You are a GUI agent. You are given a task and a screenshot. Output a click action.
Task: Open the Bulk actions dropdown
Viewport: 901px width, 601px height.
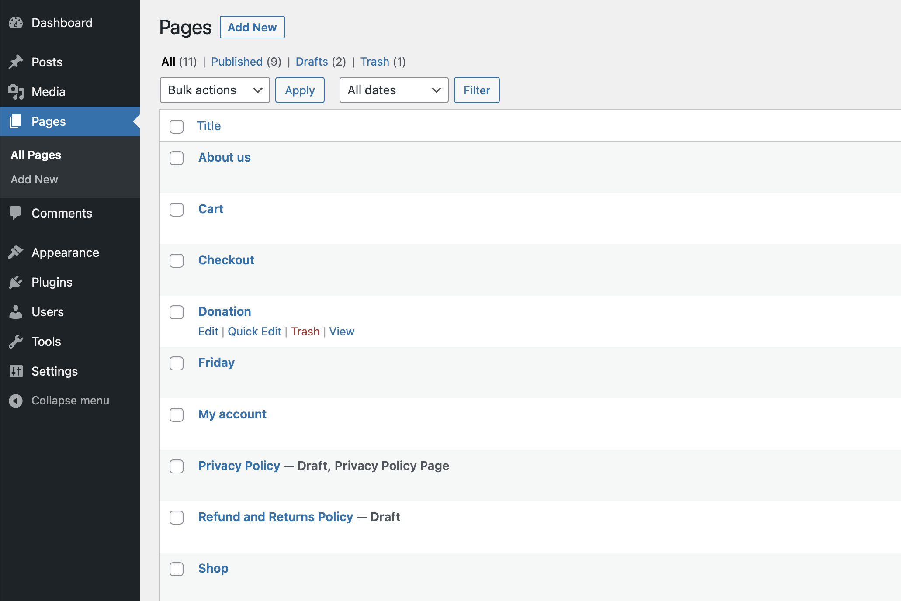click(x=215, y=90)
